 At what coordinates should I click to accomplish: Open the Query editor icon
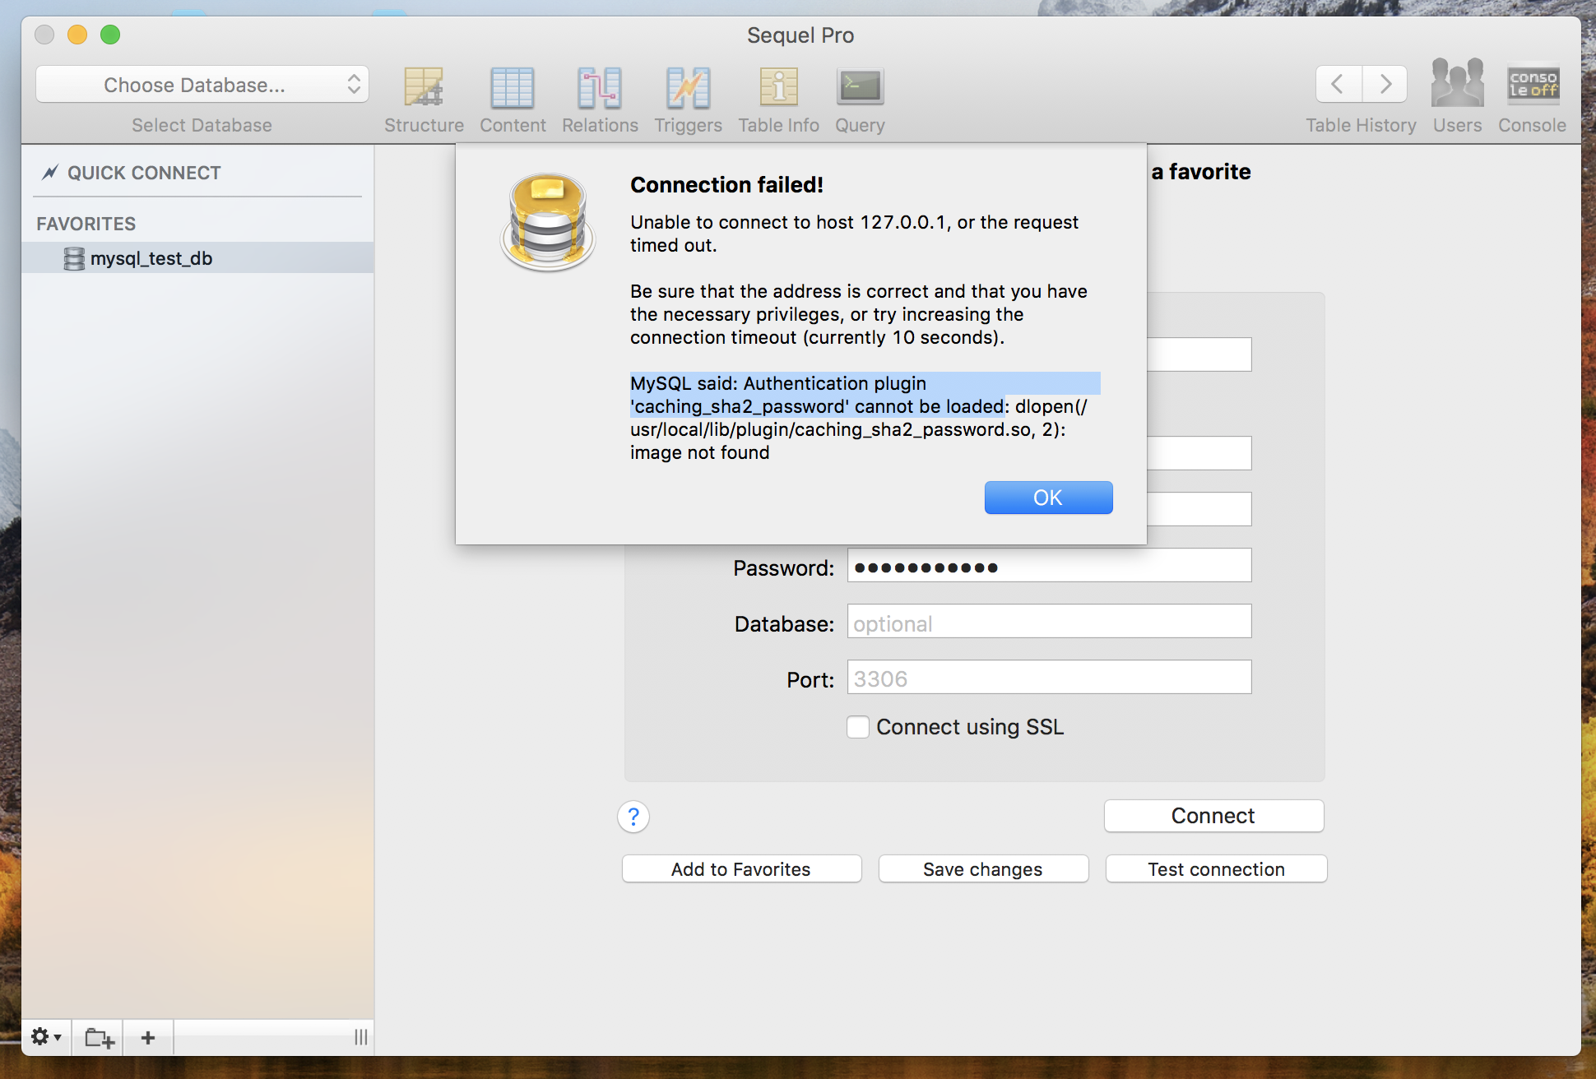pyautogui.click(x=860, y=88)
